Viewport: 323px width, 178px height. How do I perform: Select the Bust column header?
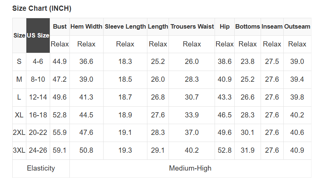[x=60, y=27]
